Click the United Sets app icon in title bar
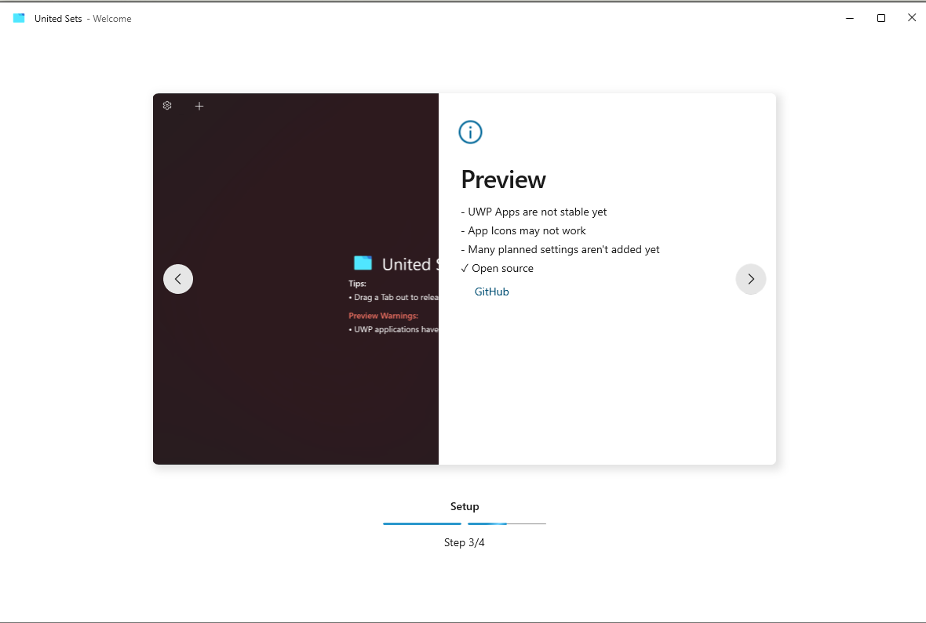 pyautogui.click(x=19, y=18)
